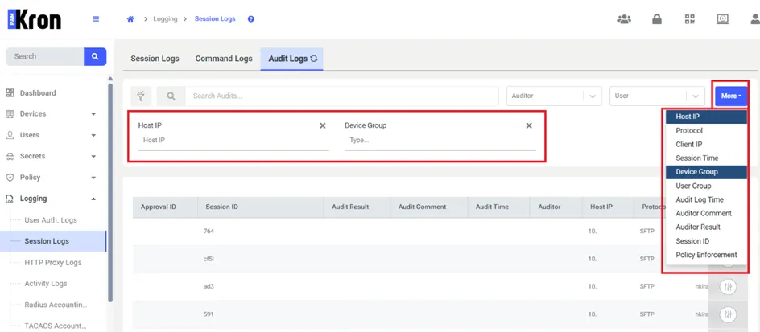Expand the Secrets sidebar menu
Screen dimensions: 760x332
coord(93,156)
